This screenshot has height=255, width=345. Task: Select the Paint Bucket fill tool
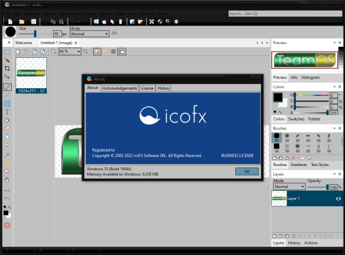point(7,120)
